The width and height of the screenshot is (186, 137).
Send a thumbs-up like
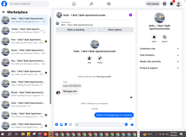[x=132, y=124]
